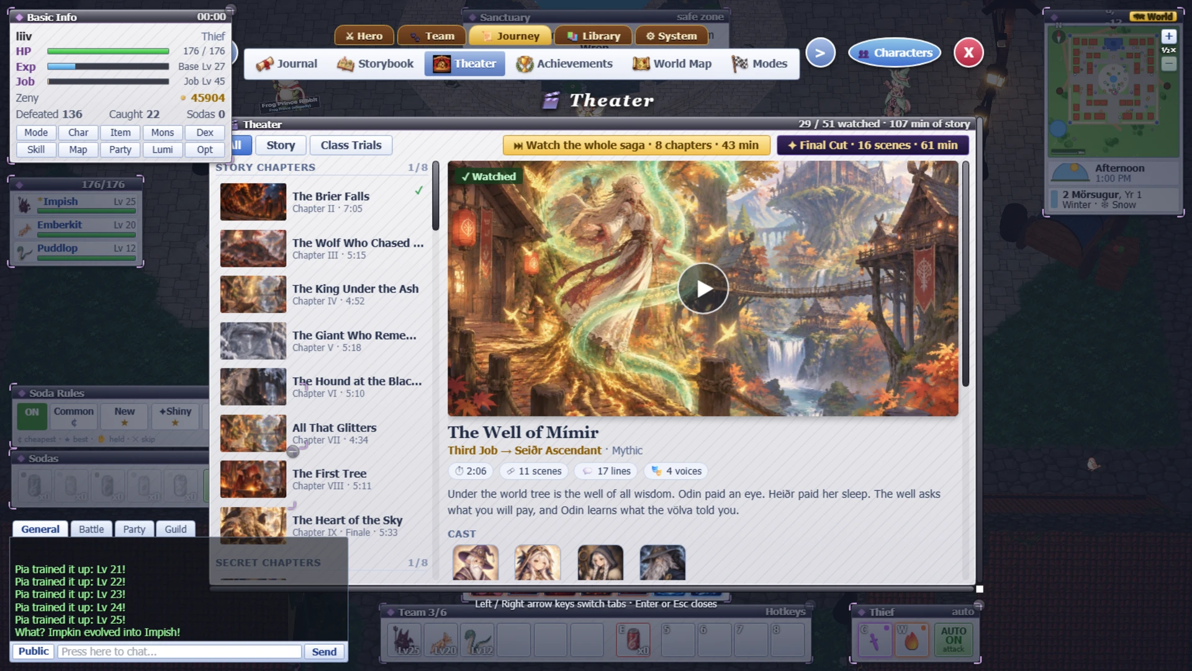The image size is (1192, 671).
Task: Open the Characters panel
Action: (895, 53)
